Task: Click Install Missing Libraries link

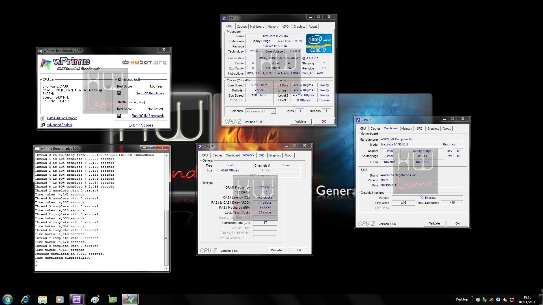Action: pos(62,118)
